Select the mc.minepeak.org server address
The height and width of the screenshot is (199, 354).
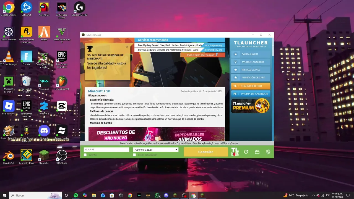click(x=213, y=45)
